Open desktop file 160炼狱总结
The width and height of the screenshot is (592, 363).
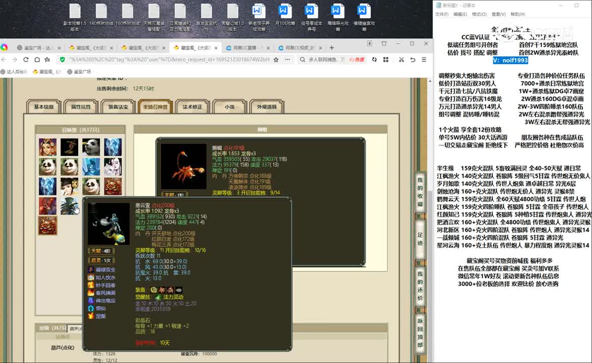point(128,15)
